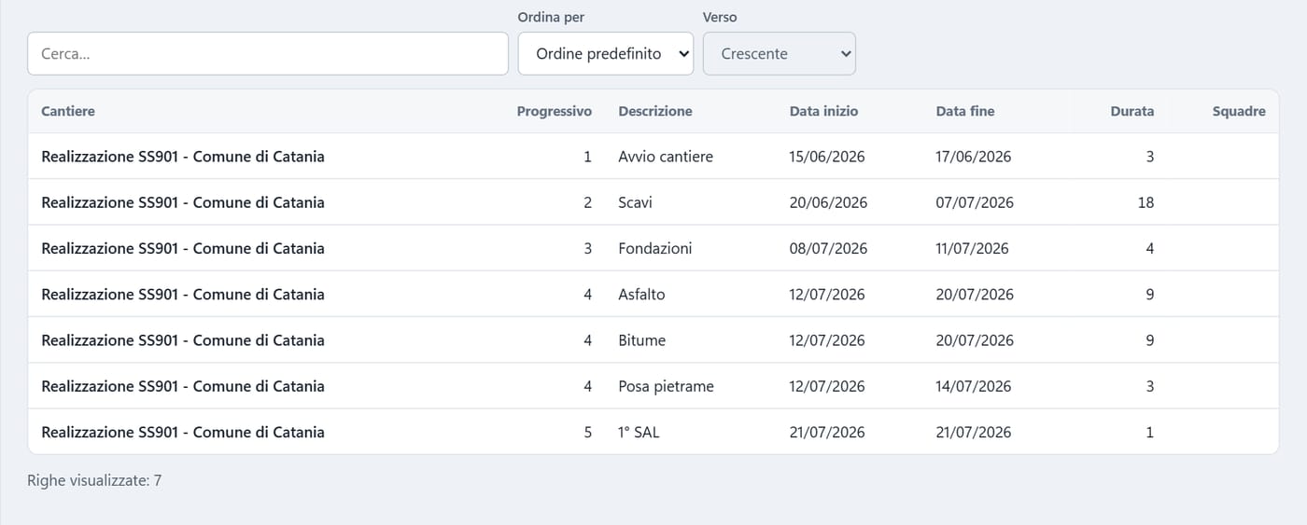This screenshot has width=1307, height=525.
Task: Click the Verso label
Action: point(720,17)
